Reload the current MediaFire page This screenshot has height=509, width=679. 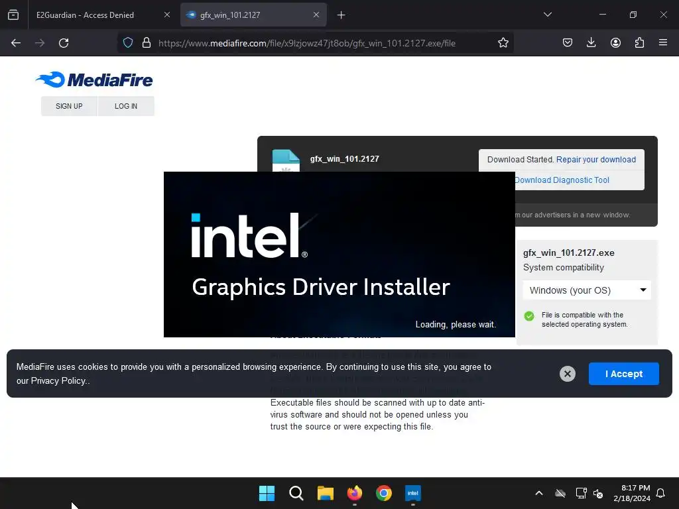[x=64, y=43]
